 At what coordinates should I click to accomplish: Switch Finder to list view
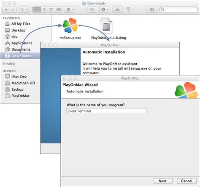44,10
